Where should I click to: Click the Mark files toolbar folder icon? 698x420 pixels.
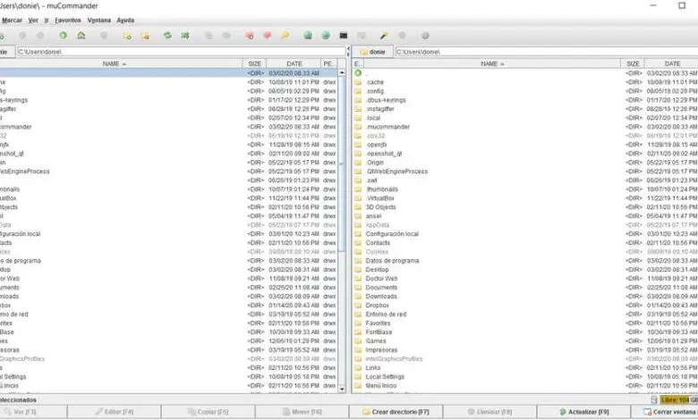coord(127,36)
